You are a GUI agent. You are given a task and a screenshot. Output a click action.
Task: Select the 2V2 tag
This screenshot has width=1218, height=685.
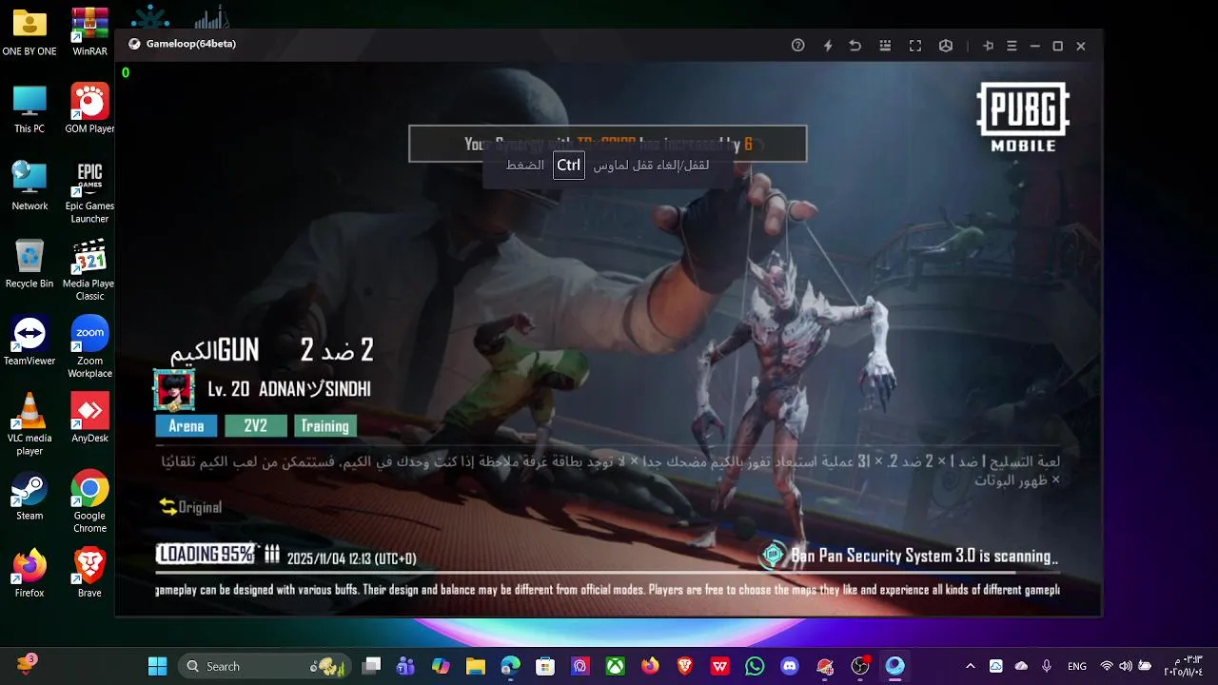(x=256, y=426)
